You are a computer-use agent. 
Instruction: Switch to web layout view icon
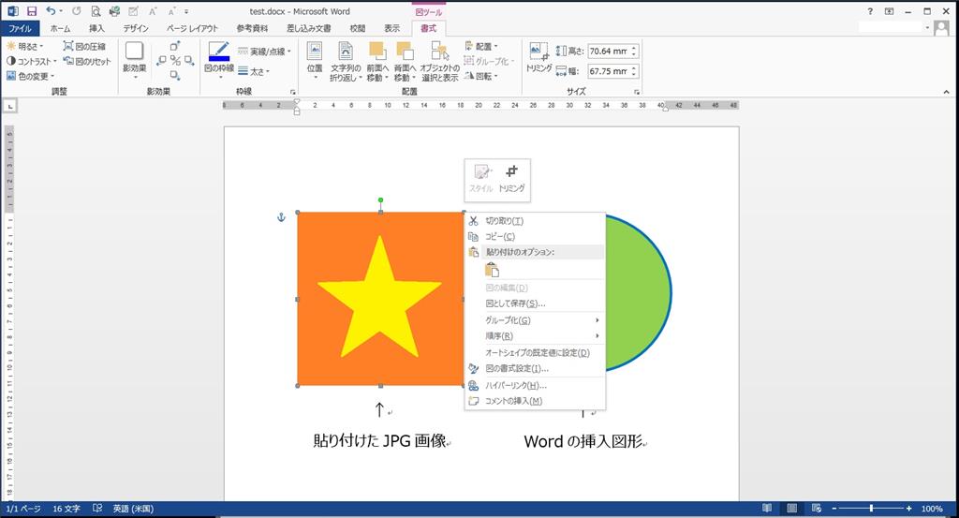point(817,509)
